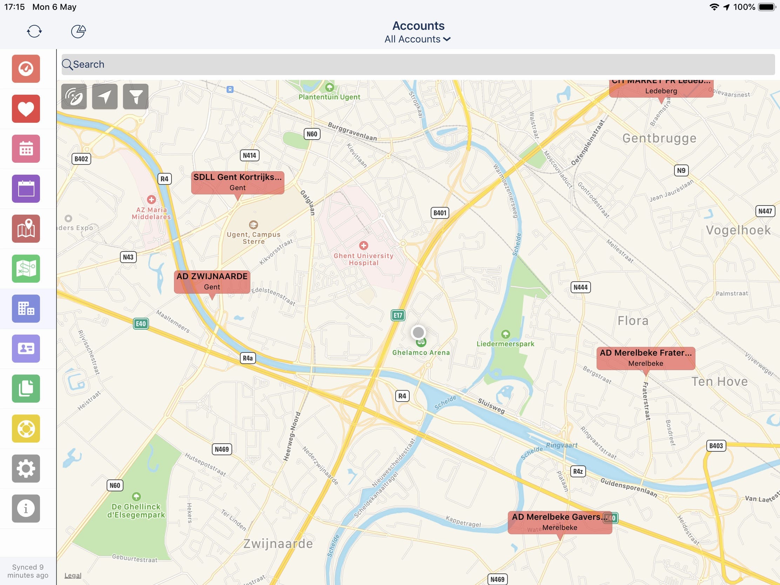The width and height of the screenshot is (780, 585).
Task: Select the Ledeberg account map pin
Action: (x=661, y=88)
